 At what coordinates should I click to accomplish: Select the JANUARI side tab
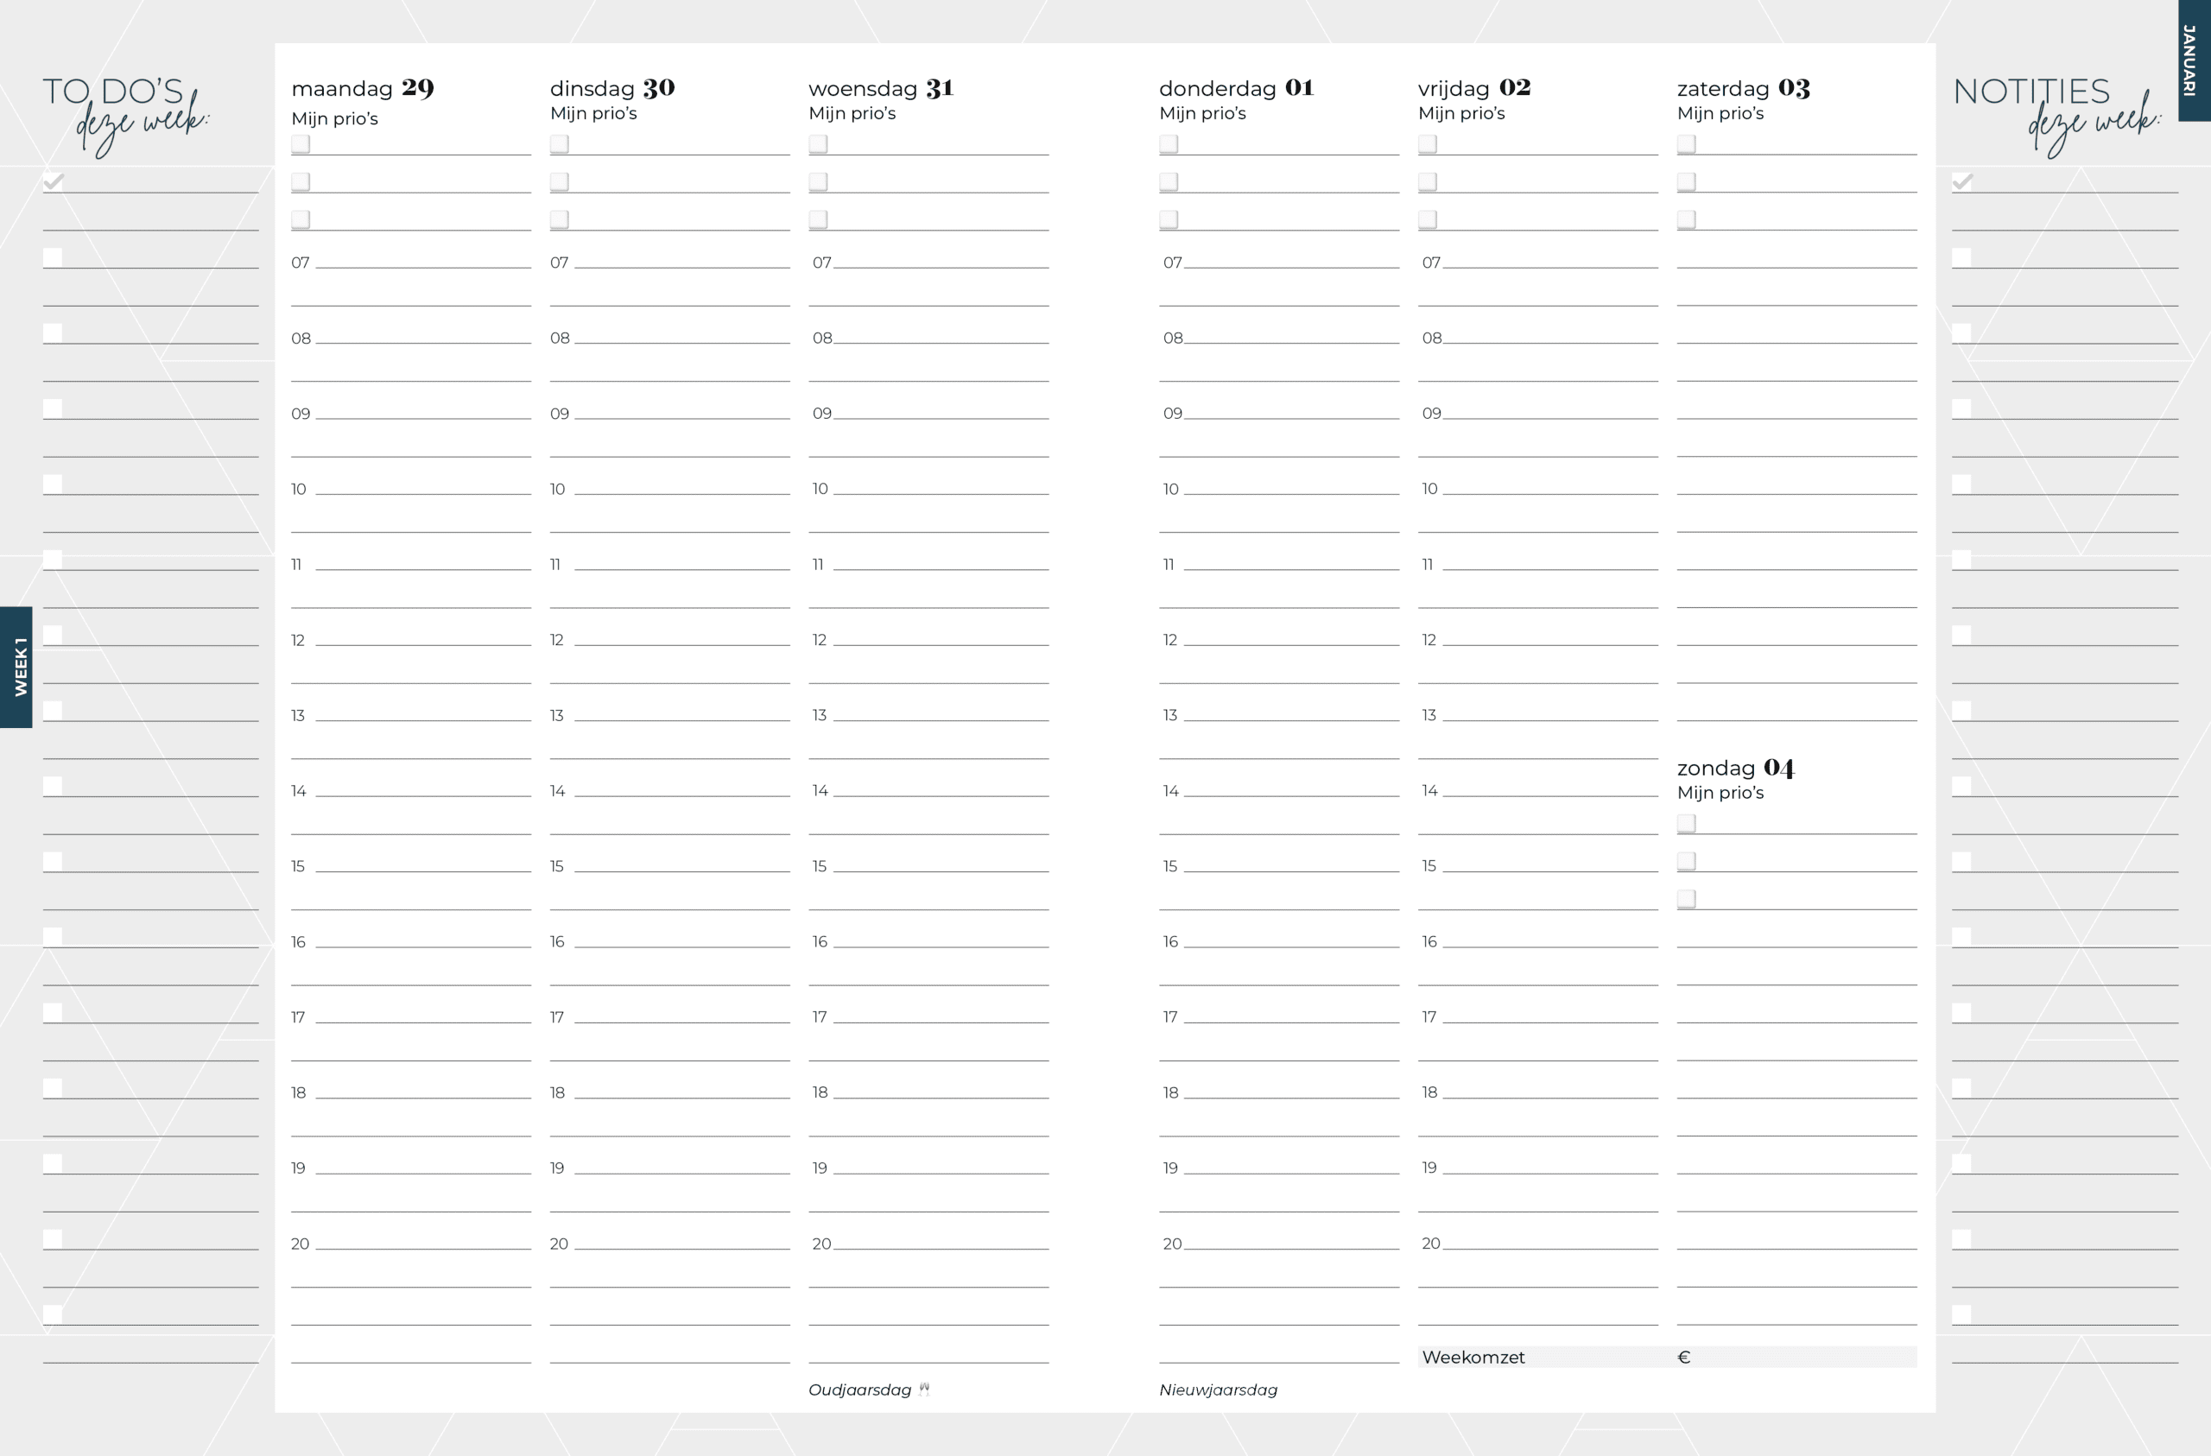click(x=2194, y=60)
